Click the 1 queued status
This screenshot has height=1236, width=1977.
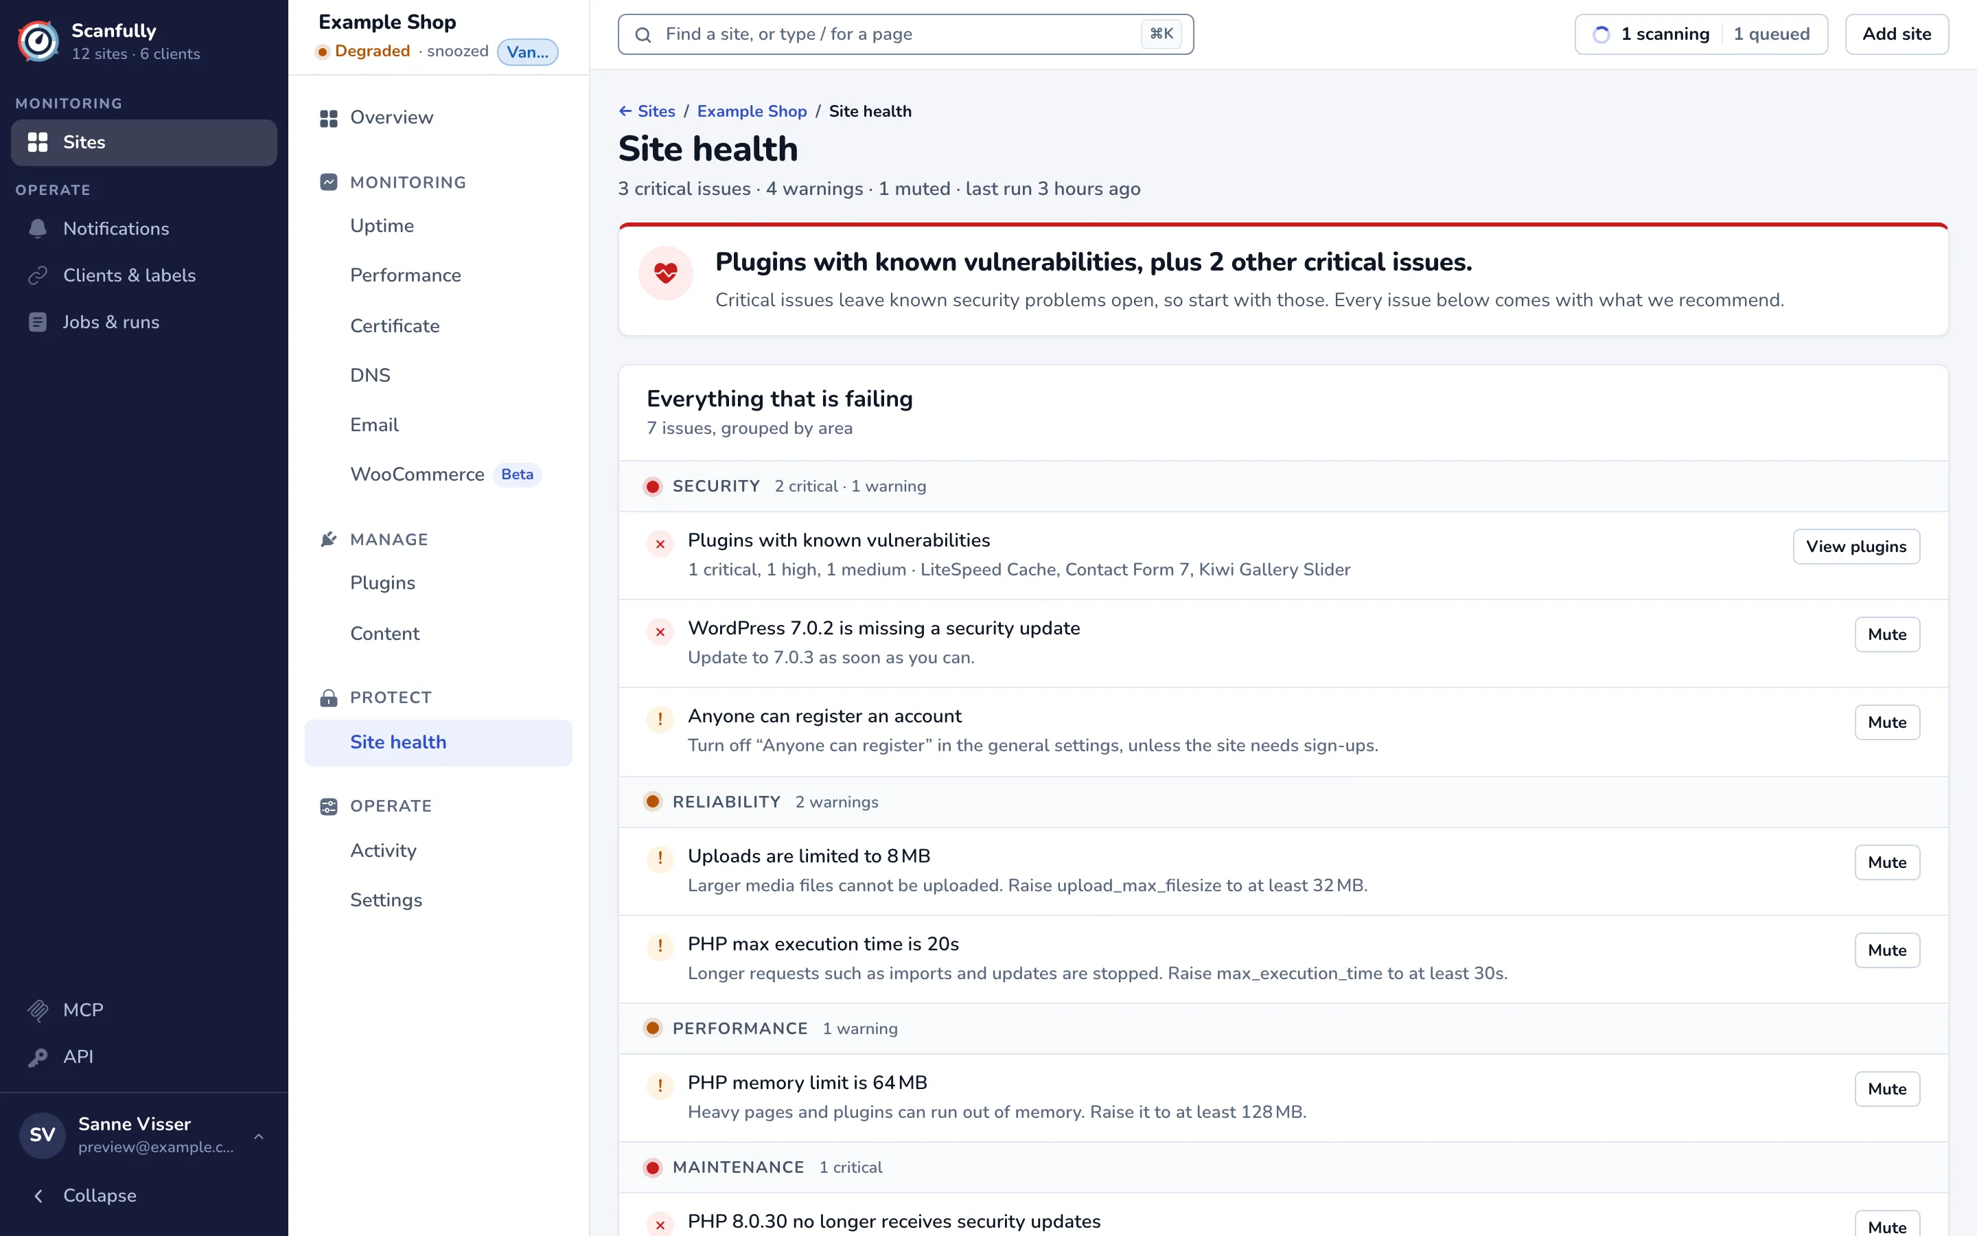[x=1771, y=34]
